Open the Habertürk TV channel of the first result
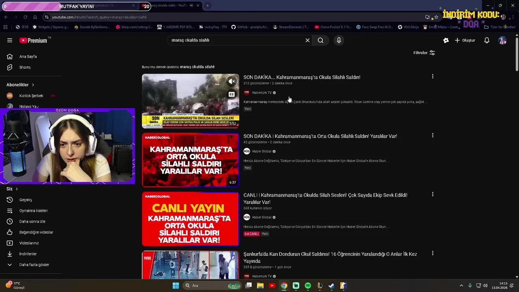The width and height of the screenshot is (519, 292). tap(262, 92)
